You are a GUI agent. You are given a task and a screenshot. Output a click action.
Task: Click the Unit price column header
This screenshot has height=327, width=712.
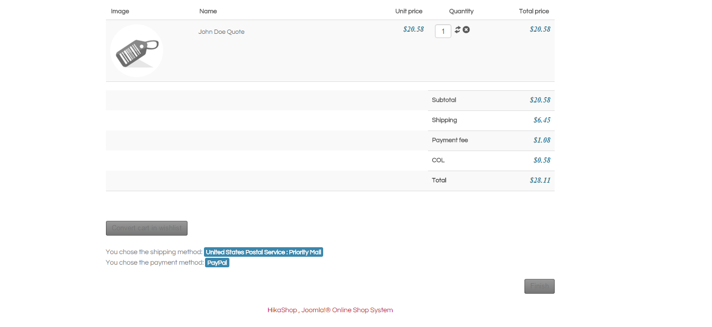tap(408, 11)
